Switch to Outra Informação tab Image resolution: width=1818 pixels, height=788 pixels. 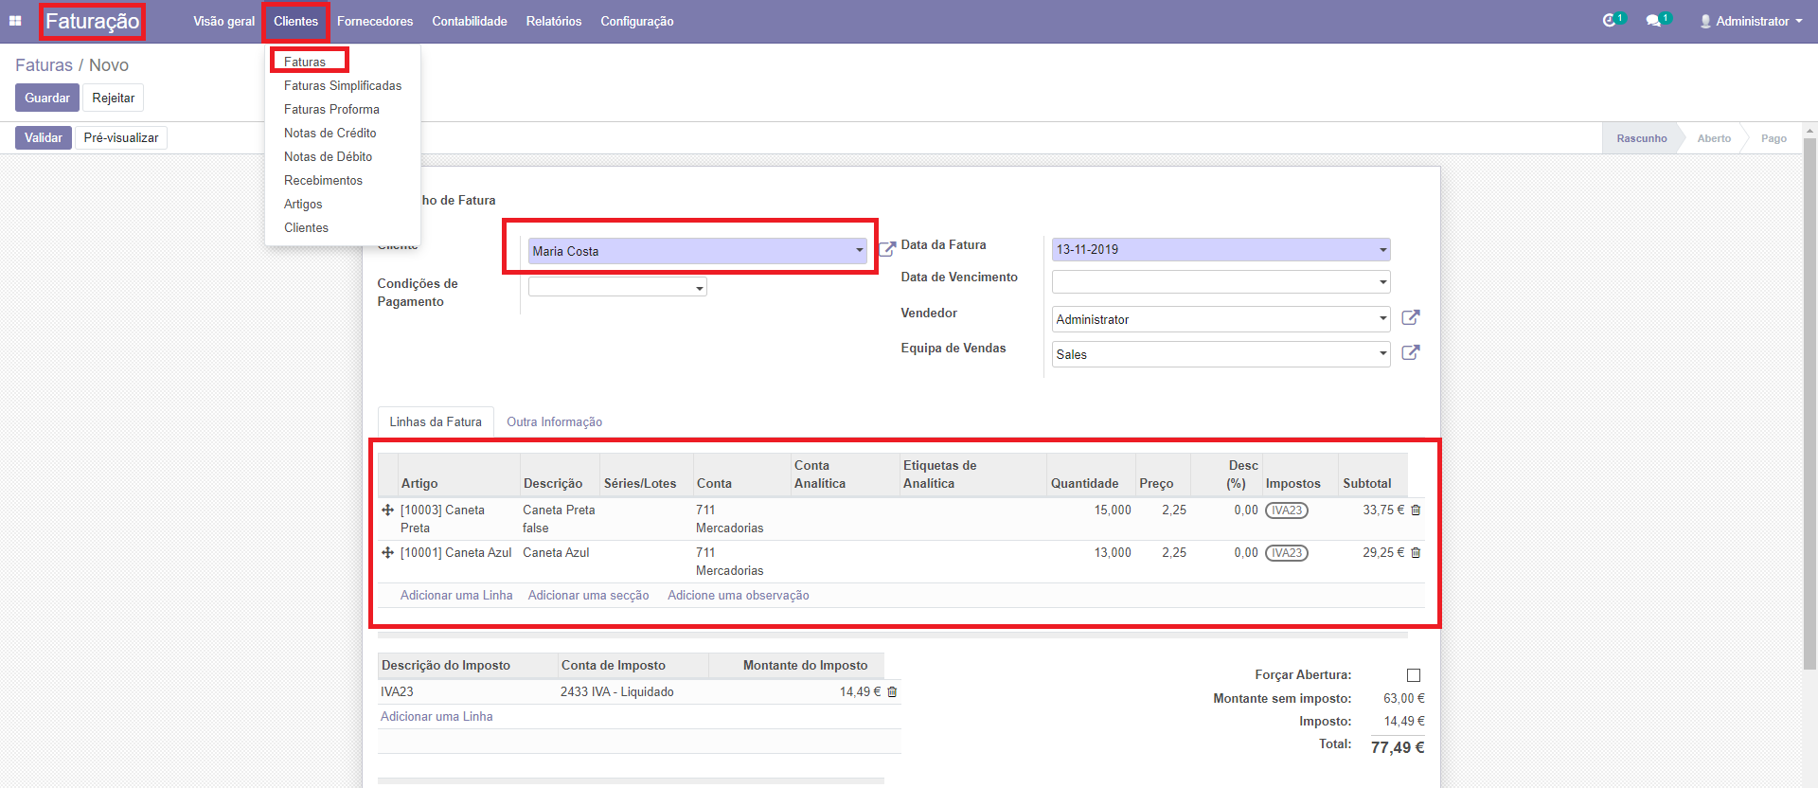tap(554, 422)
